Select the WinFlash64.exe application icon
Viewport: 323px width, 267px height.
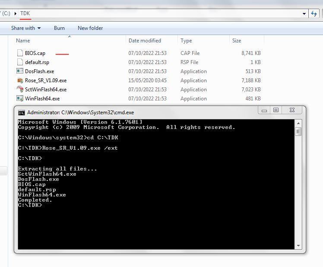(x=20, y=98)
